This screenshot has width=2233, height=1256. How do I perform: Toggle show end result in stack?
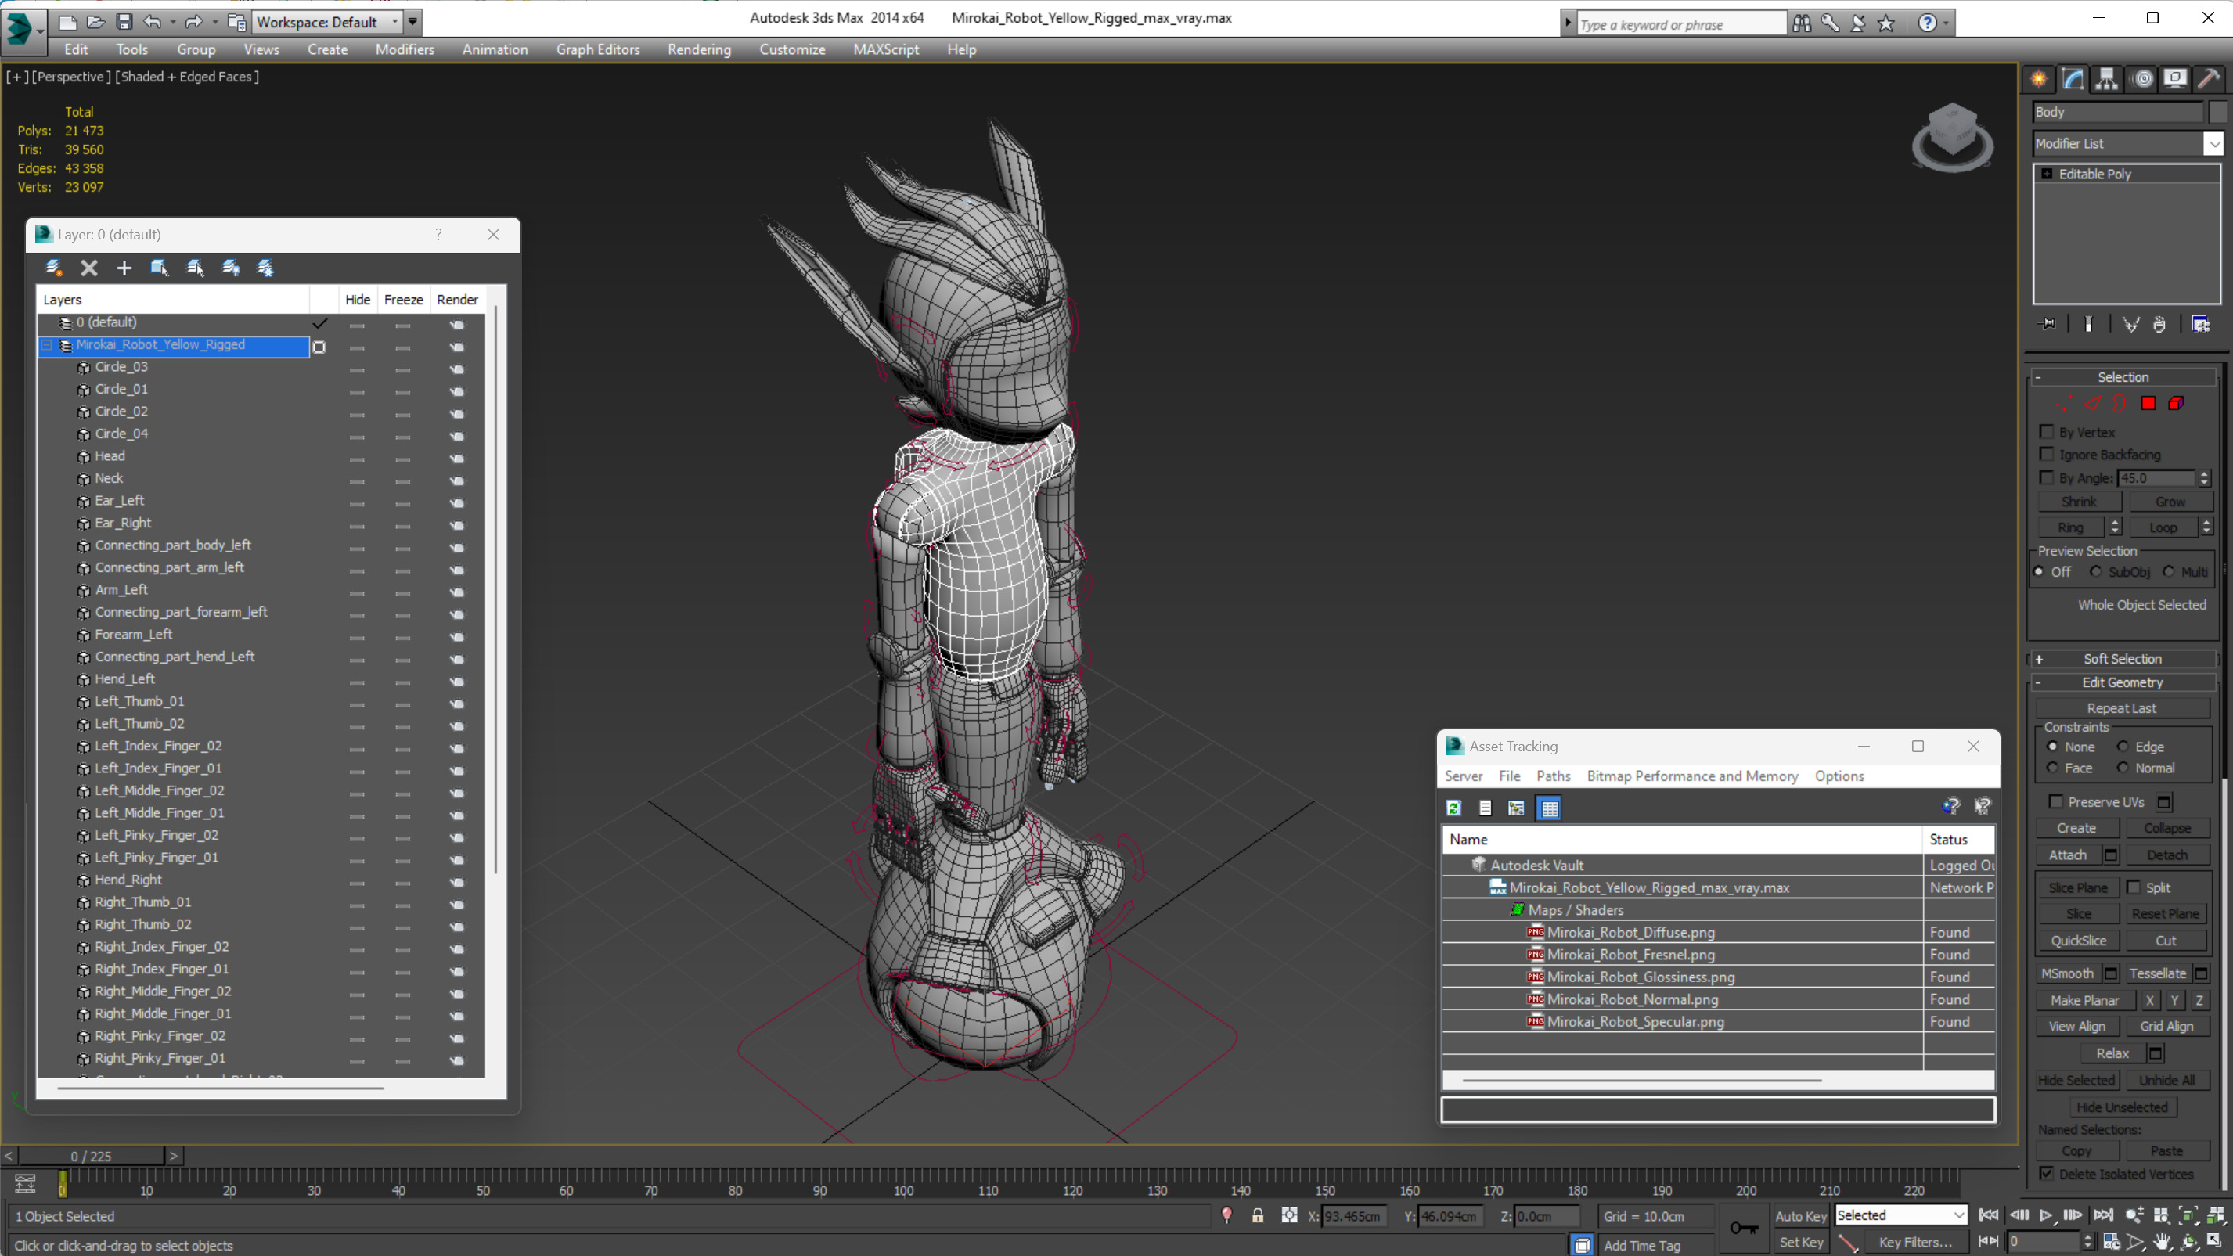[x=2088, y=324]
